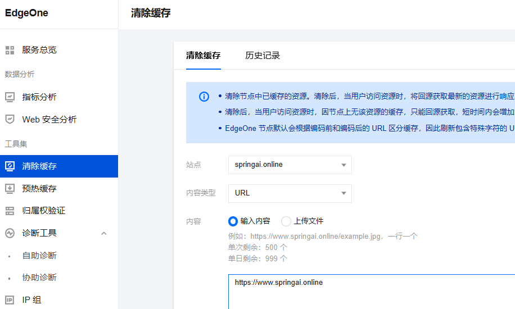Switch to the 历史记录 tab
The height and width of the screenshot is (309, 515).
pos(263,56)
